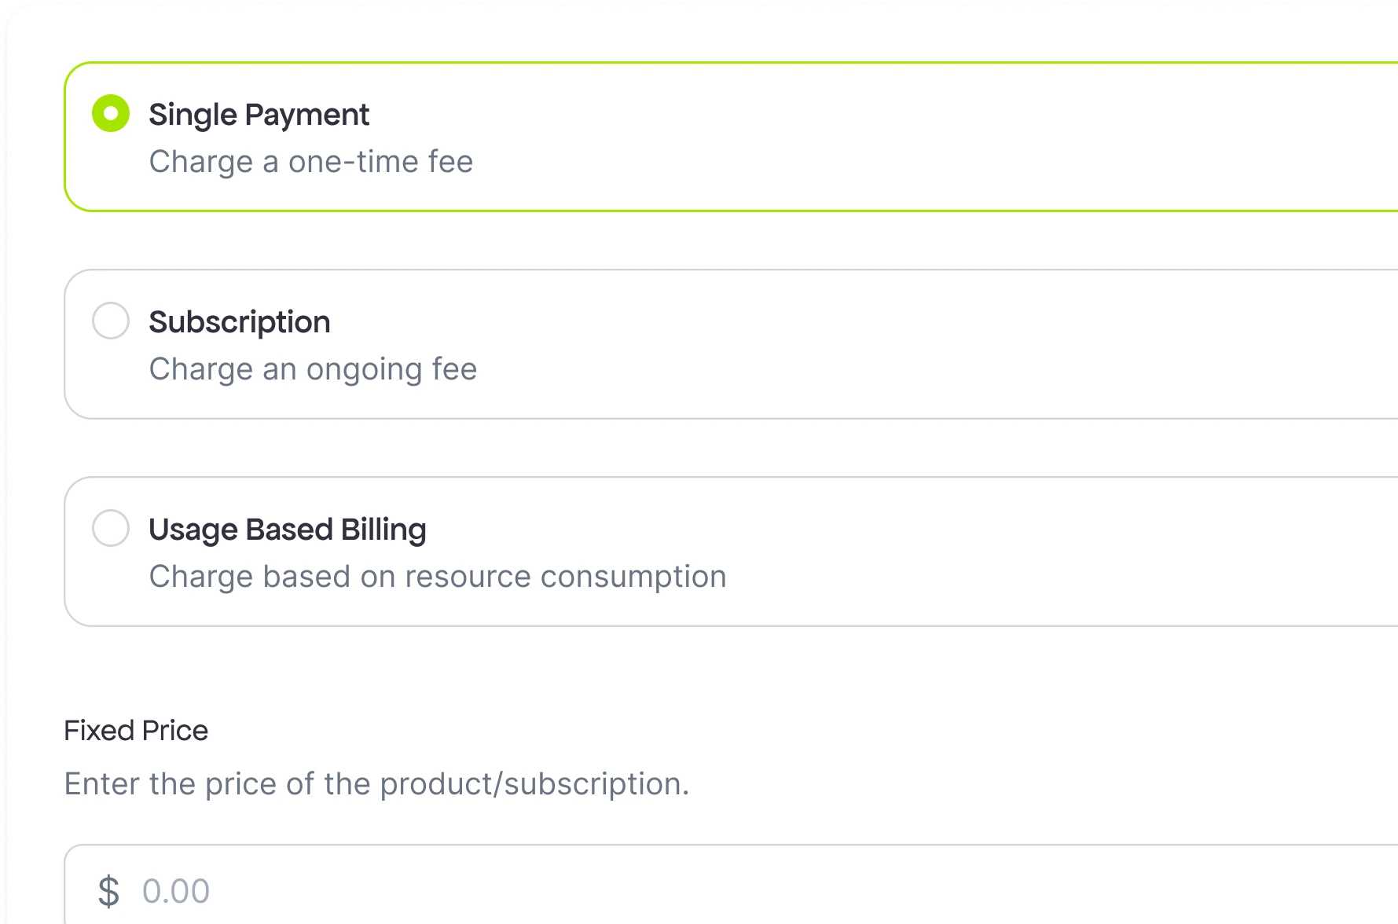Click the "Enter the price" helper text
The image size is (1398, 924).
pyautogui.click(x=376, y=784)
